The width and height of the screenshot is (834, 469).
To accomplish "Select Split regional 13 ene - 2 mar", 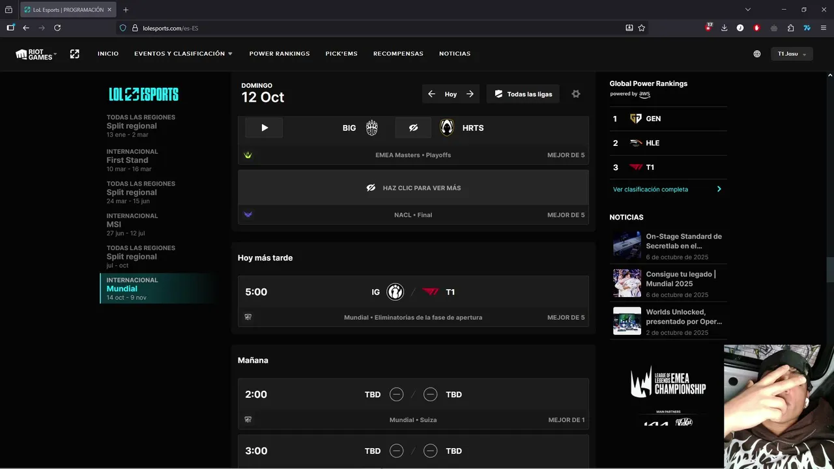I will coord(158,126).
